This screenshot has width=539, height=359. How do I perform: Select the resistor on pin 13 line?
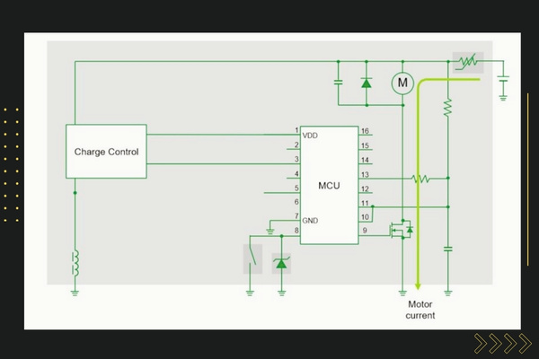420,179
